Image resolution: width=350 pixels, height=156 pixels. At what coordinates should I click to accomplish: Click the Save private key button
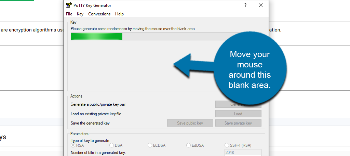click(x=238, y=123)
